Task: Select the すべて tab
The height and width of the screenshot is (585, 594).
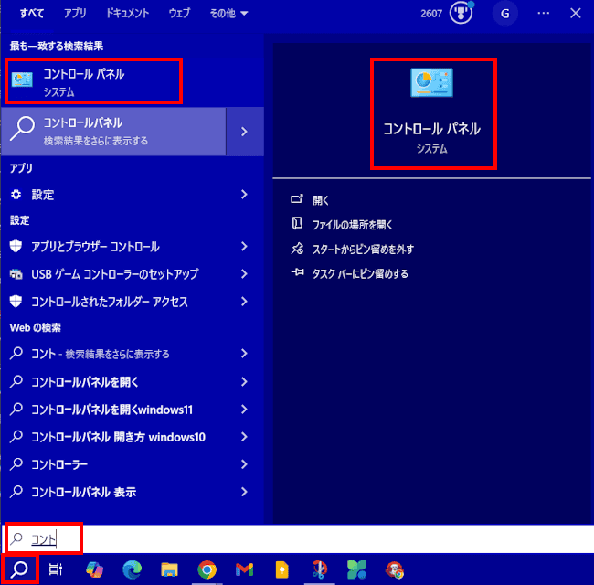Action: (x=32, y=14)
